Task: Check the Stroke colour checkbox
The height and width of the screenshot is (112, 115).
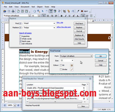Action: click(x=61, y=69)
